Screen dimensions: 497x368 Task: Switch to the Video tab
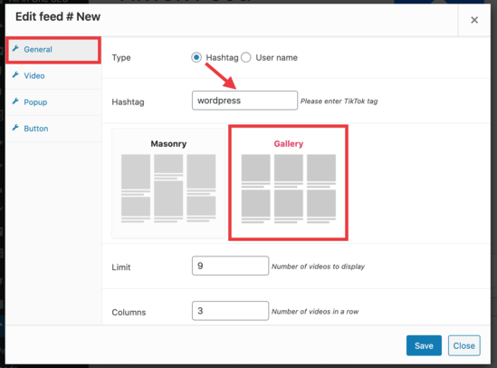click(x=53, y=76)
